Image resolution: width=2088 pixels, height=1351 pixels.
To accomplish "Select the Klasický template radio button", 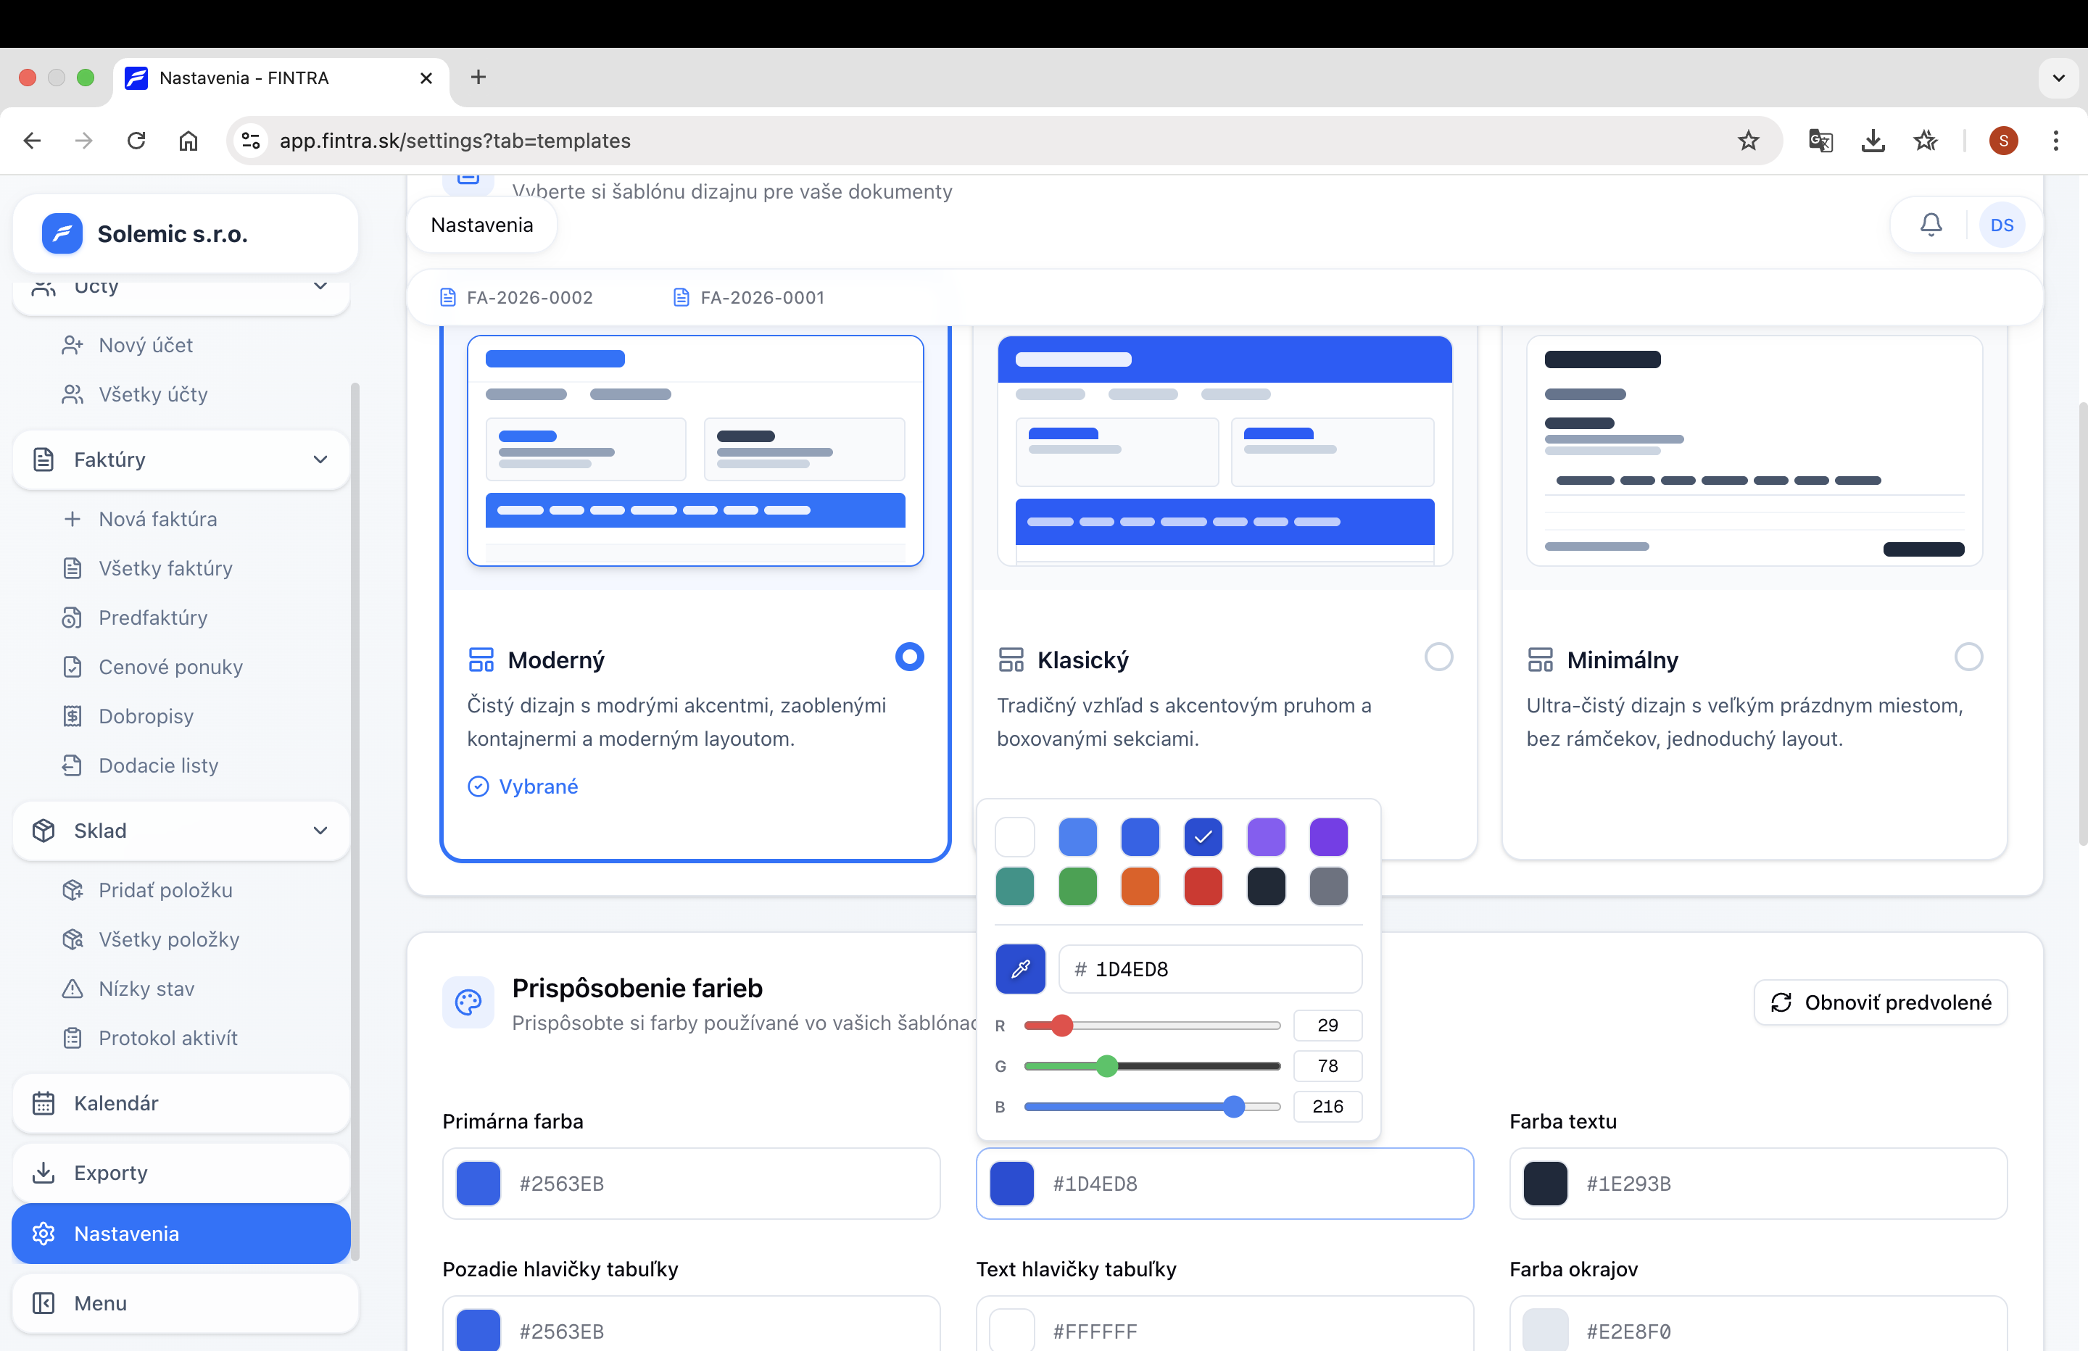I will [x=1439, y=656].
